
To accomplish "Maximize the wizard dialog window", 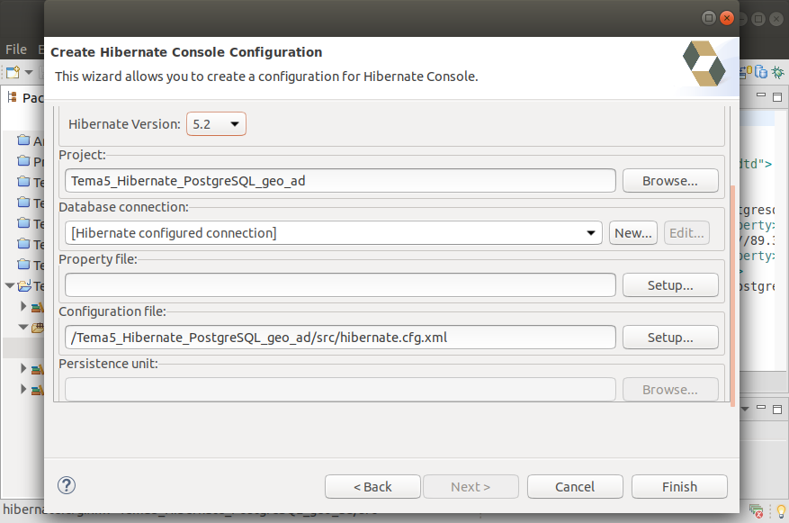I will tap(709, 18).
